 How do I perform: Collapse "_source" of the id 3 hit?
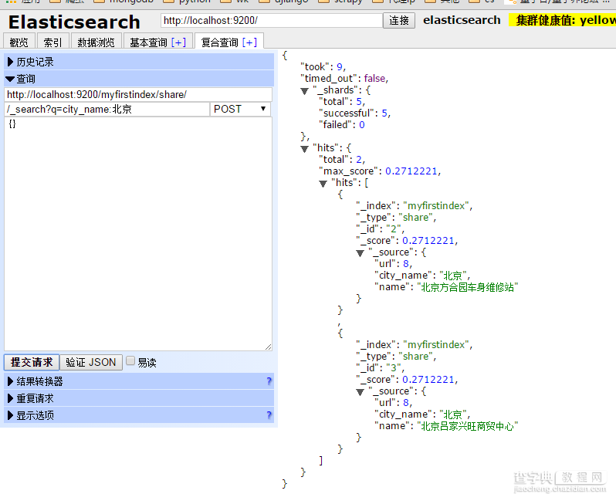[360, 392]
